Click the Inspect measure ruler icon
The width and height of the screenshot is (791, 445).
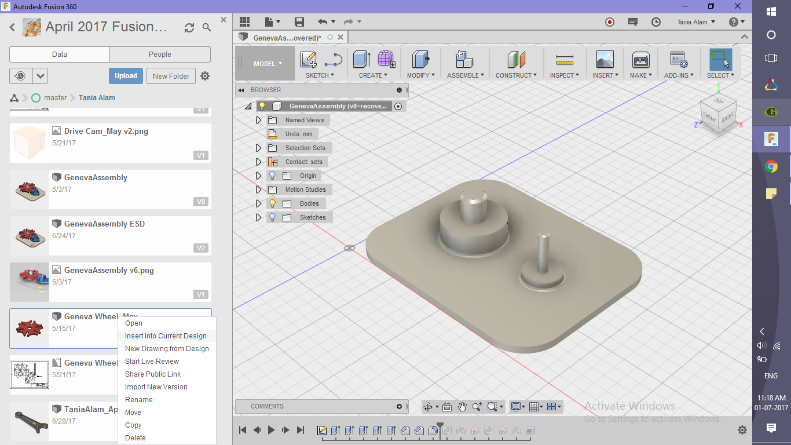coord(564,60)
